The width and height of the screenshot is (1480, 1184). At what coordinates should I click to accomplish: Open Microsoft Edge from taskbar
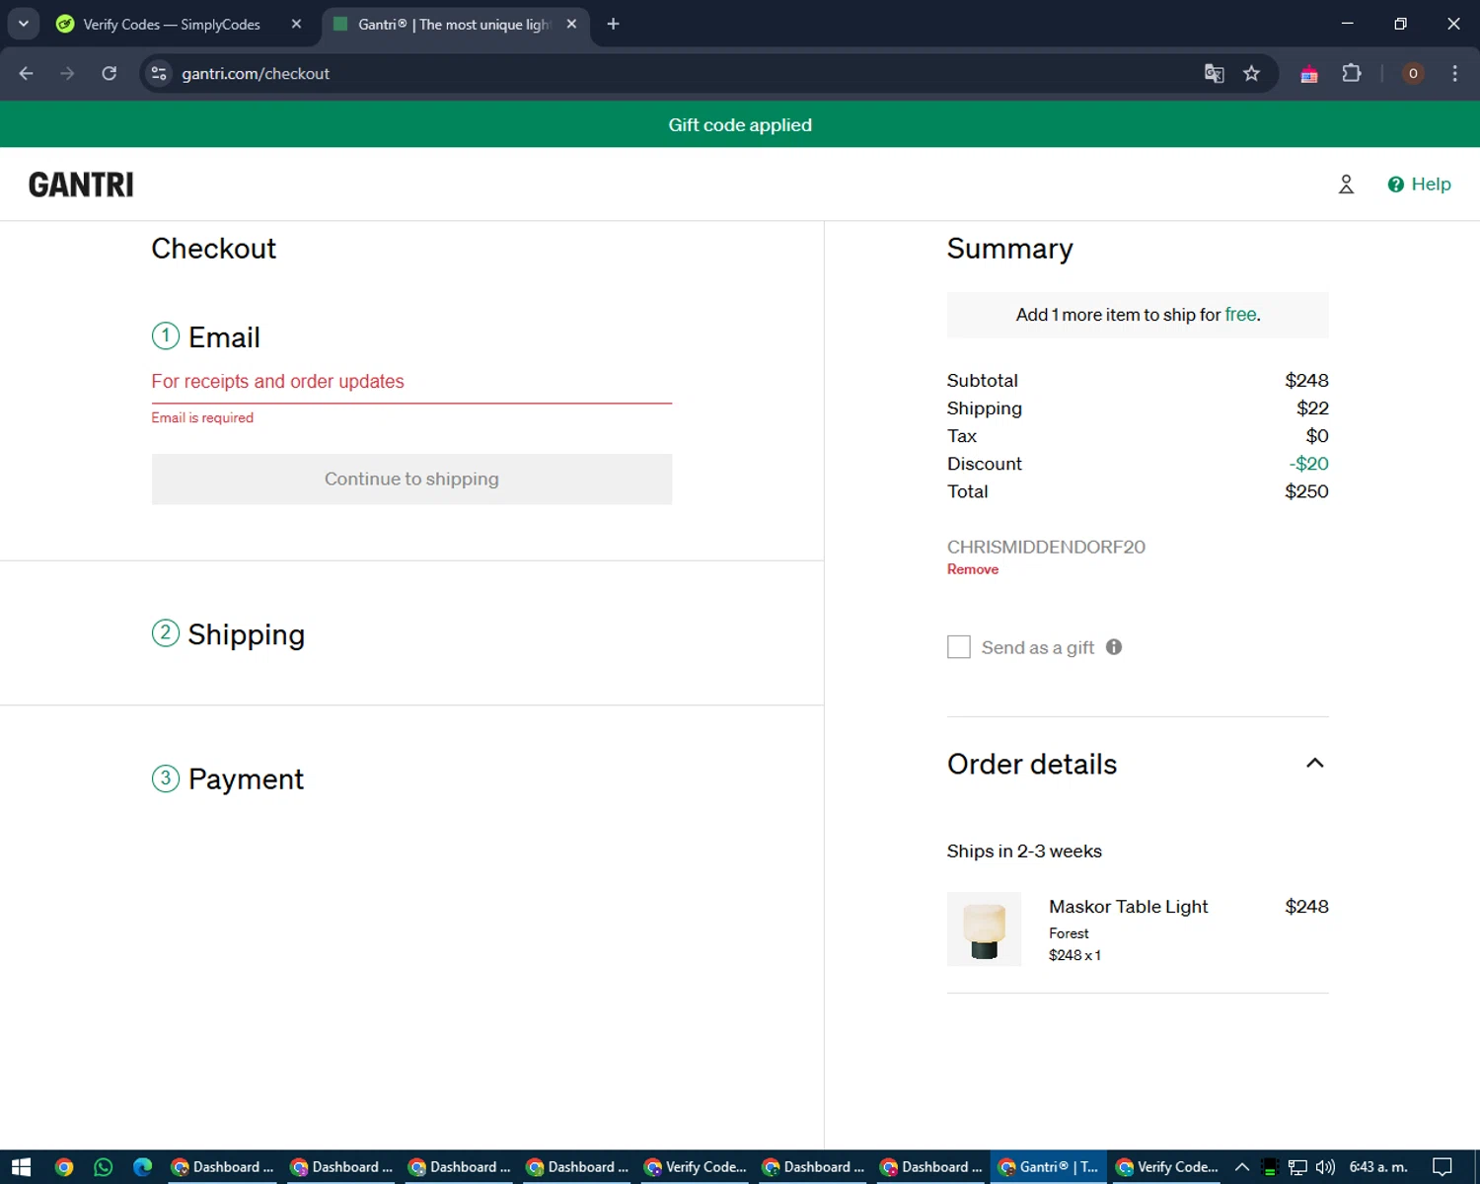pyautogui.click(x=143, y=1167)
